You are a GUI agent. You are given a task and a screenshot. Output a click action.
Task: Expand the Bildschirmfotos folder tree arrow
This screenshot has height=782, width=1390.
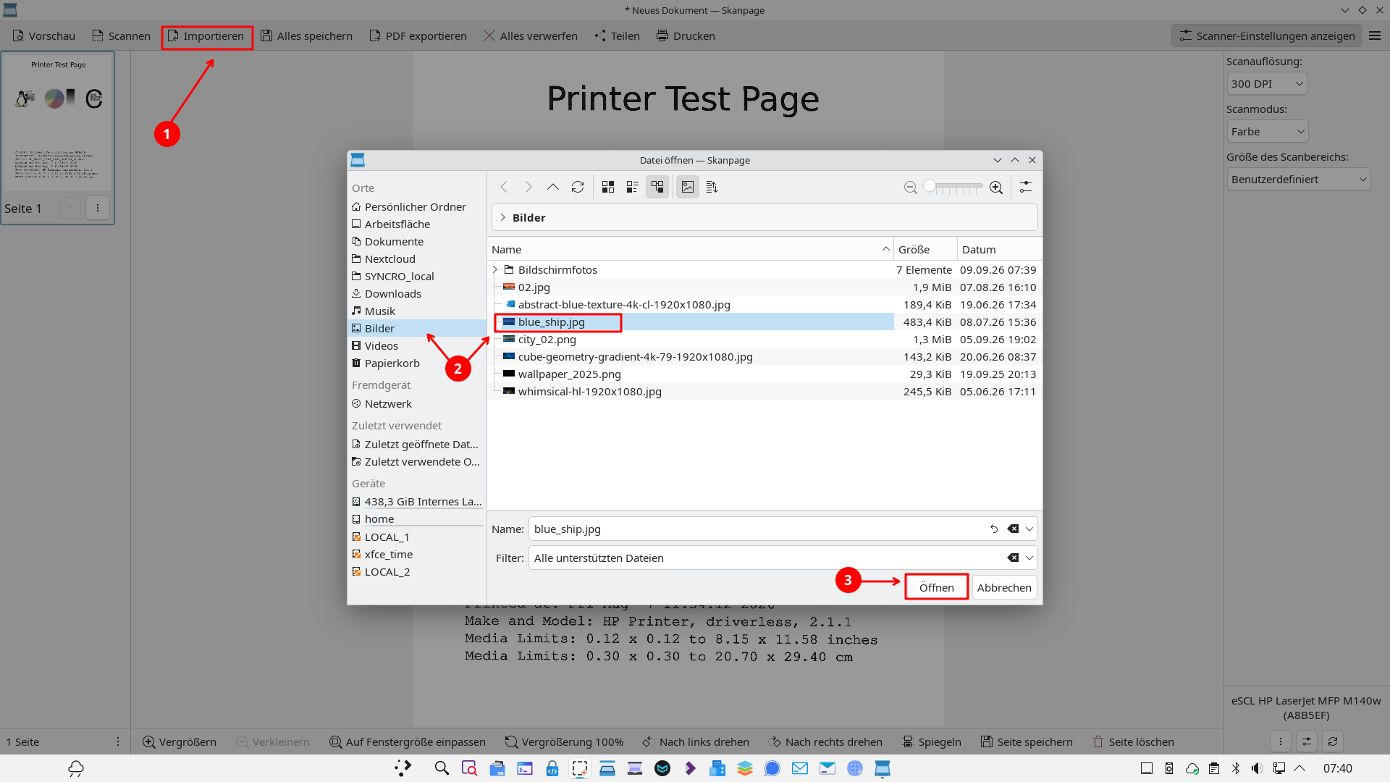(496, 269)
